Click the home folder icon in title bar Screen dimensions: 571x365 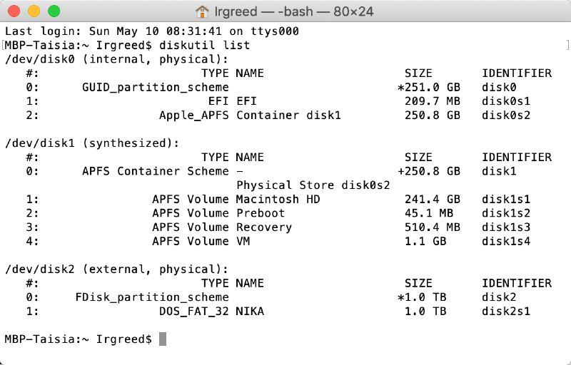(x=202, y=11)
